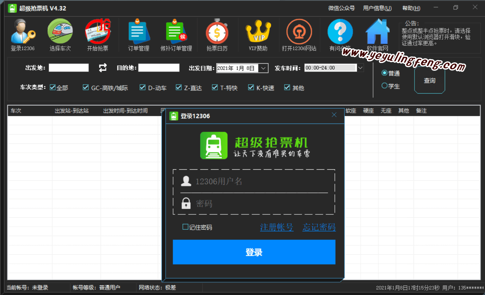Viewport: 485px width, 295px height.
Task: Toggle the Z-直达 checkbox
Action: [x=179, y=87]
